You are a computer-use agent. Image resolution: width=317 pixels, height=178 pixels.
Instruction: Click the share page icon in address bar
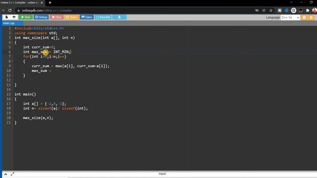point(264,10)
